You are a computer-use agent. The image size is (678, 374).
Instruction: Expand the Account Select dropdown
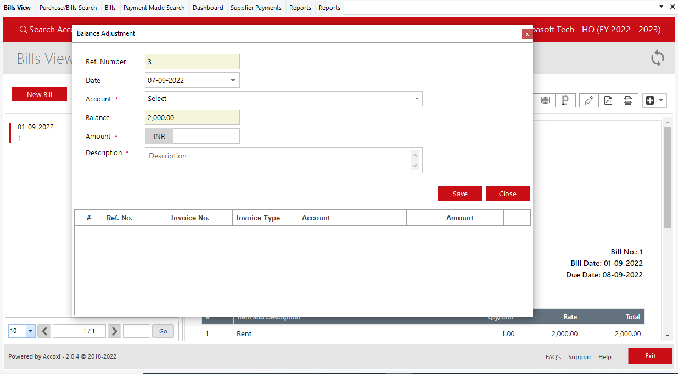coord(417,99)
